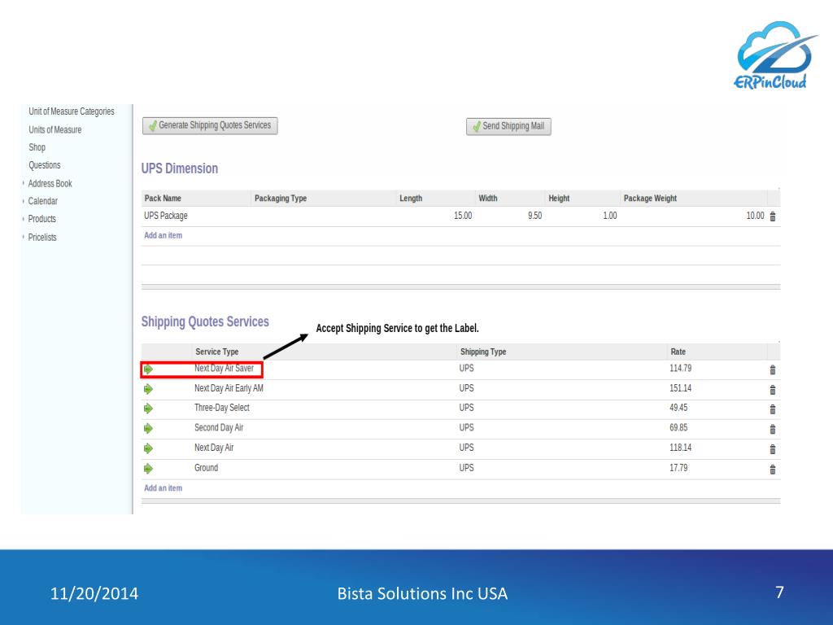
Task: Sort by Service Type column header
Action: 216,352
